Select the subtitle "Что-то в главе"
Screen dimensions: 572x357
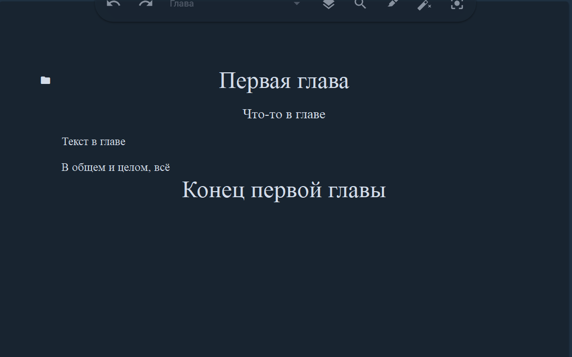(284, 114)
